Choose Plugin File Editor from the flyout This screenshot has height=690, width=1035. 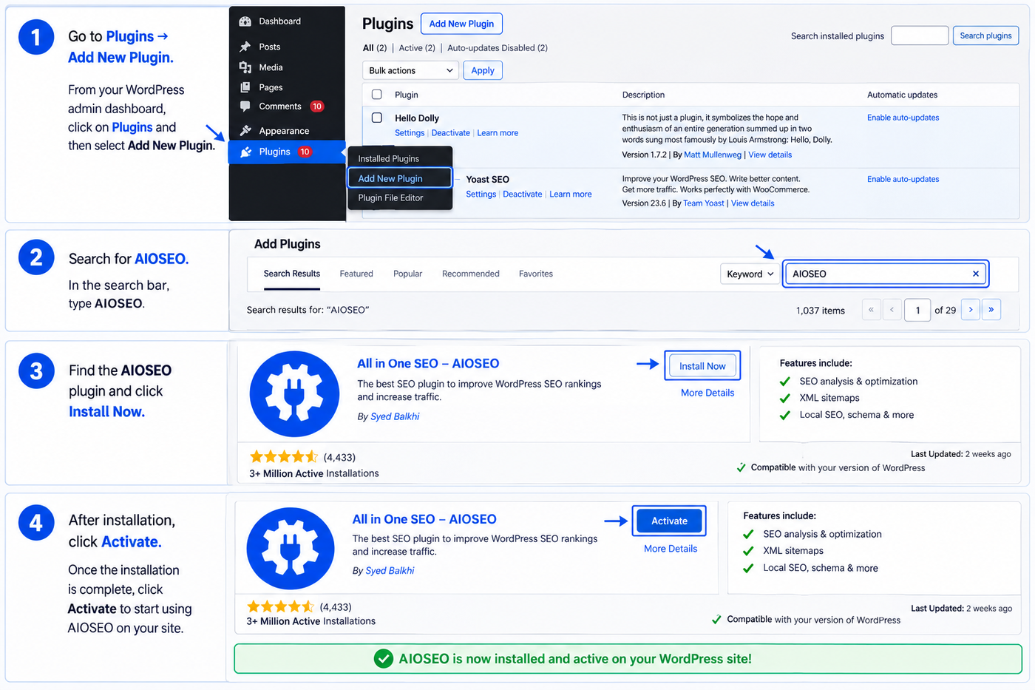(391, 198)
